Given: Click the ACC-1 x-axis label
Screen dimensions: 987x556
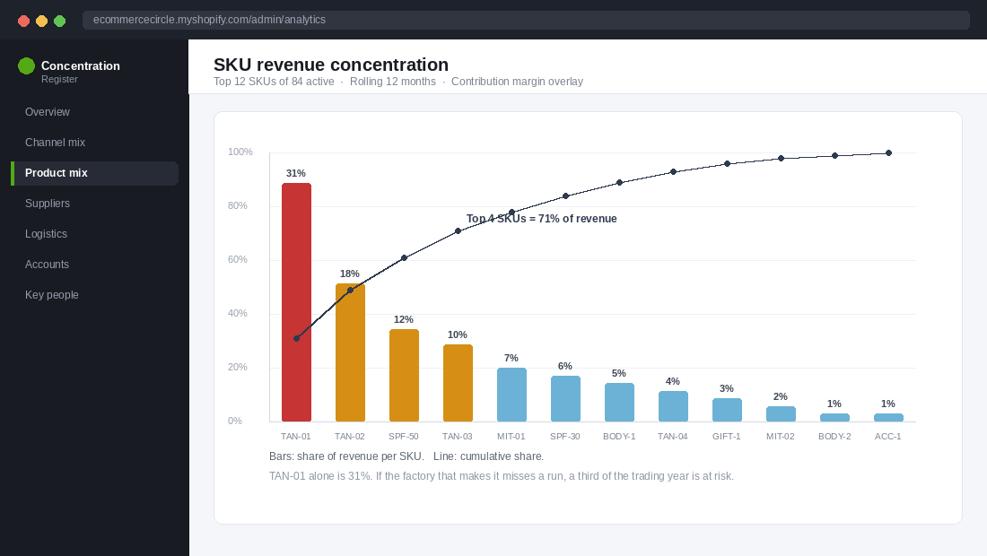Looking at the screenshot, I should 887,436.
